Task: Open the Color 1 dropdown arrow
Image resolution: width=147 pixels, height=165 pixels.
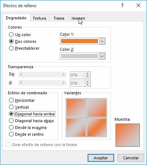Action: click(x=102, y=41)
